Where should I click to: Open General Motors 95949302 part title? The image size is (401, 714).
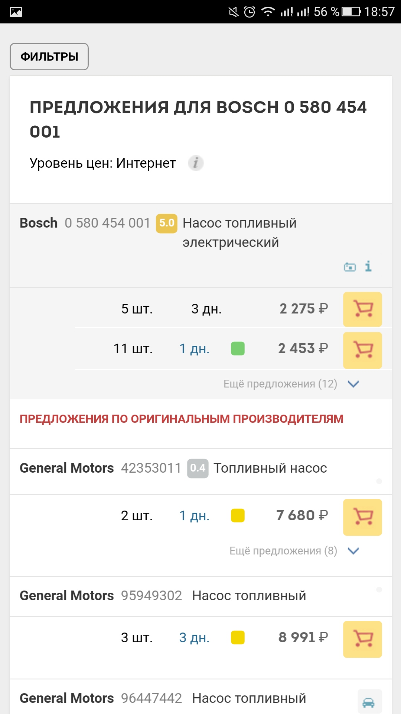pyautogui.click(x=249, y=596)
